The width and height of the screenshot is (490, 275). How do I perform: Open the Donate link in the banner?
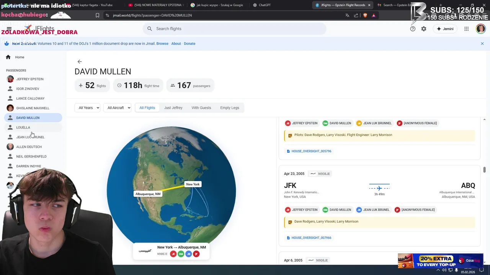[189, 44]
